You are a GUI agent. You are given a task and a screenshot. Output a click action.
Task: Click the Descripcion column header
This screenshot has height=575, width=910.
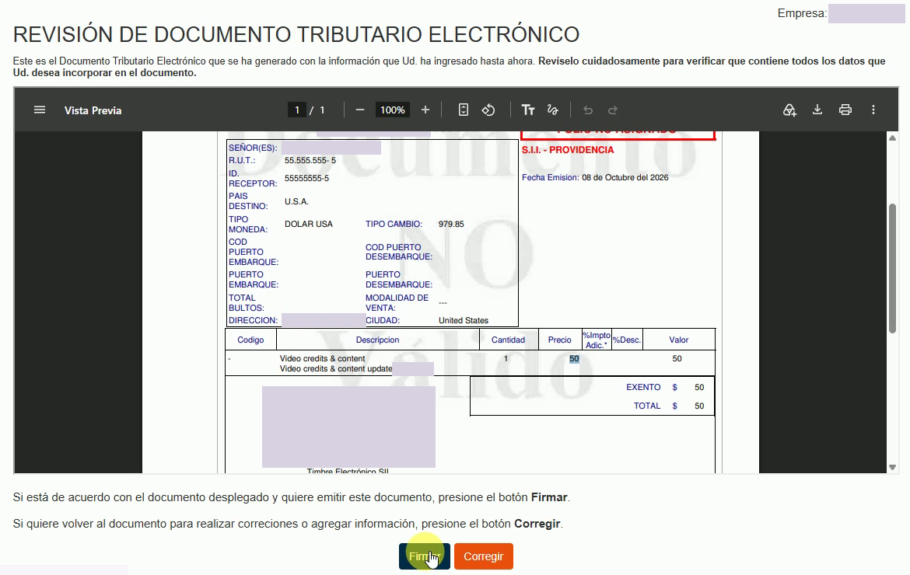[378, 340]
